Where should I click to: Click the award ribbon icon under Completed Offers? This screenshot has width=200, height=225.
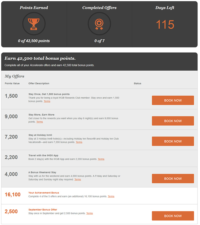tap(99, 24)
